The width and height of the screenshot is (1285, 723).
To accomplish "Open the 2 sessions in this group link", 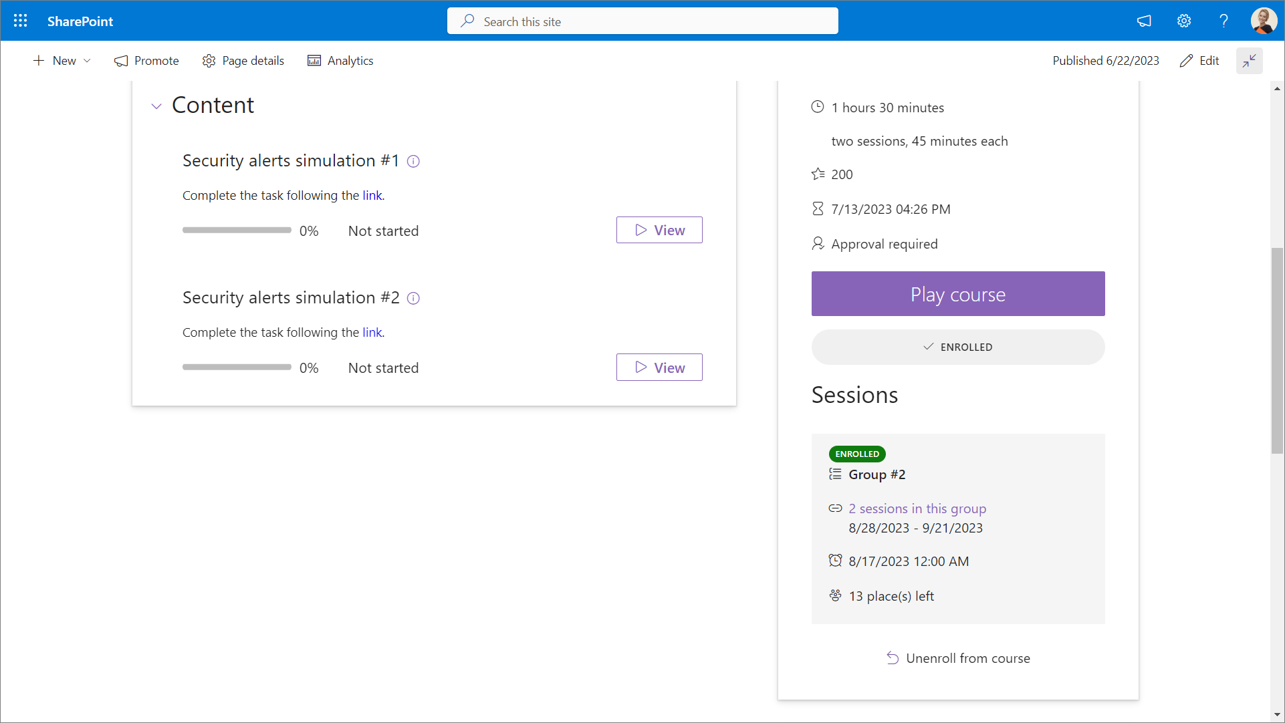I will [x=917, y=509].
